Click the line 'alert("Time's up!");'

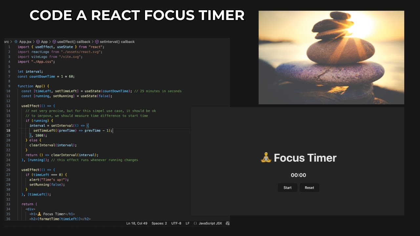(x=49, y=180)
